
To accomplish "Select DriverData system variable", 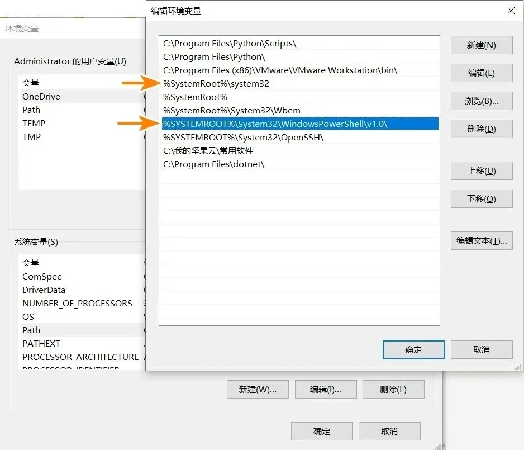I will pos(83,290).
